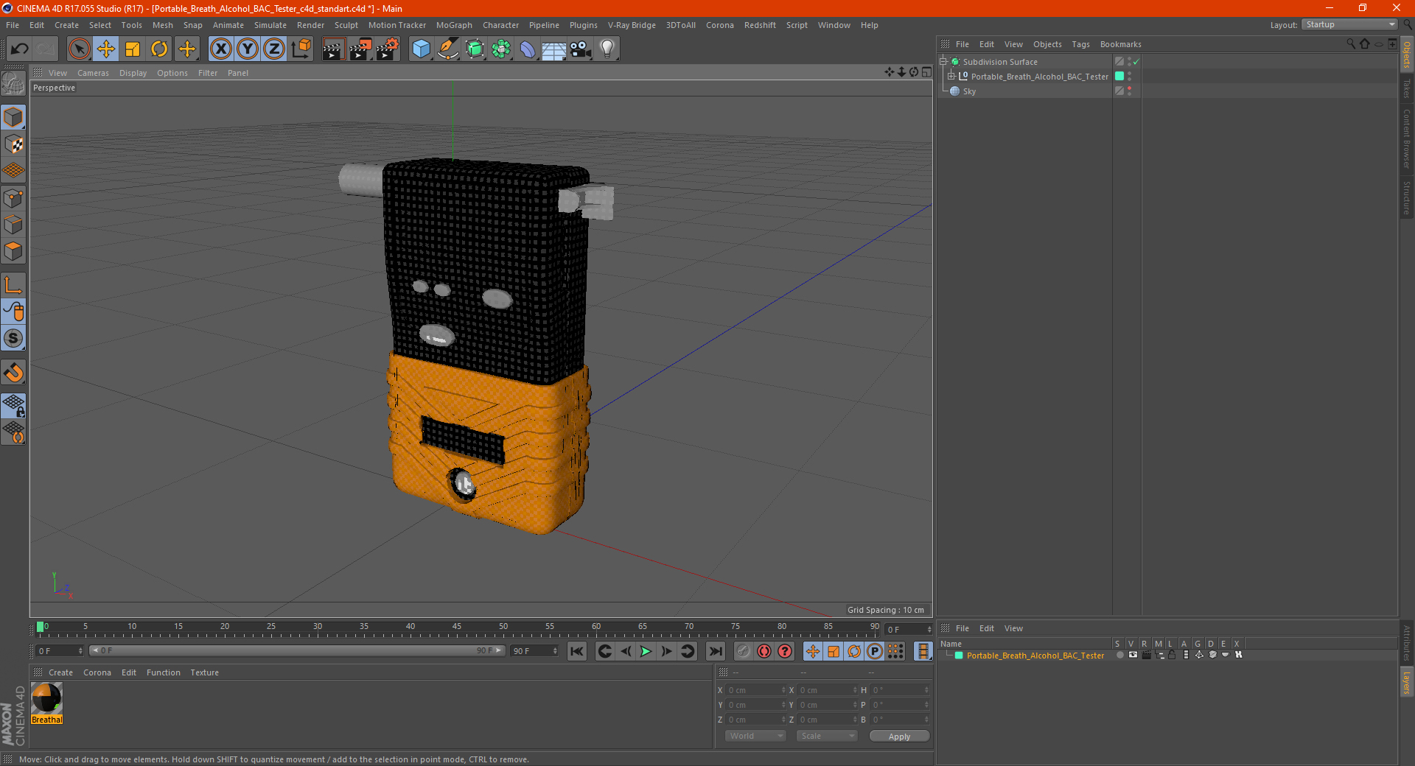
Task: Add a Subdivision Surface generator
Action: pos(475,49)
